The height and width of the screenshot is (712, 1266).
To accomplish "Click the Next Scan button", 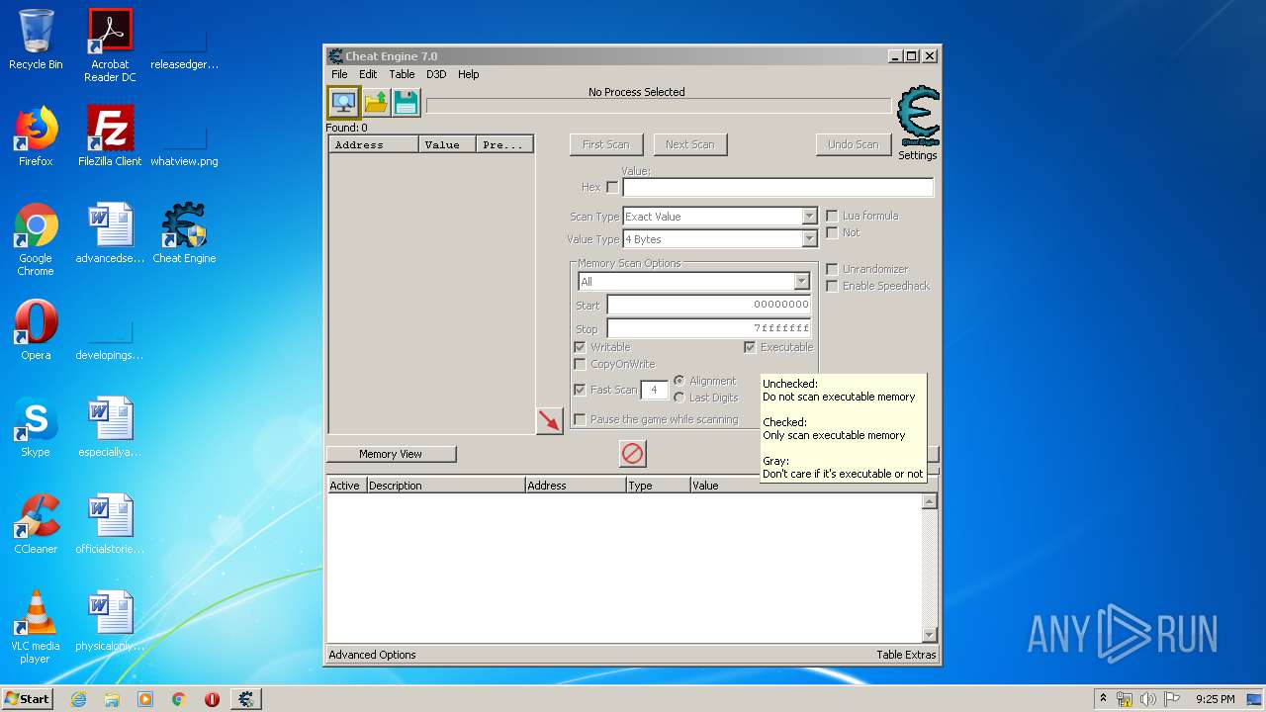I will pos(690,144).
